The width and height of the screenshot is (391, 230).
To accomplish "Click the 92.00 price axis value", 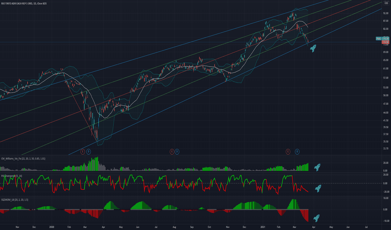I will click(x=386, y=13).
